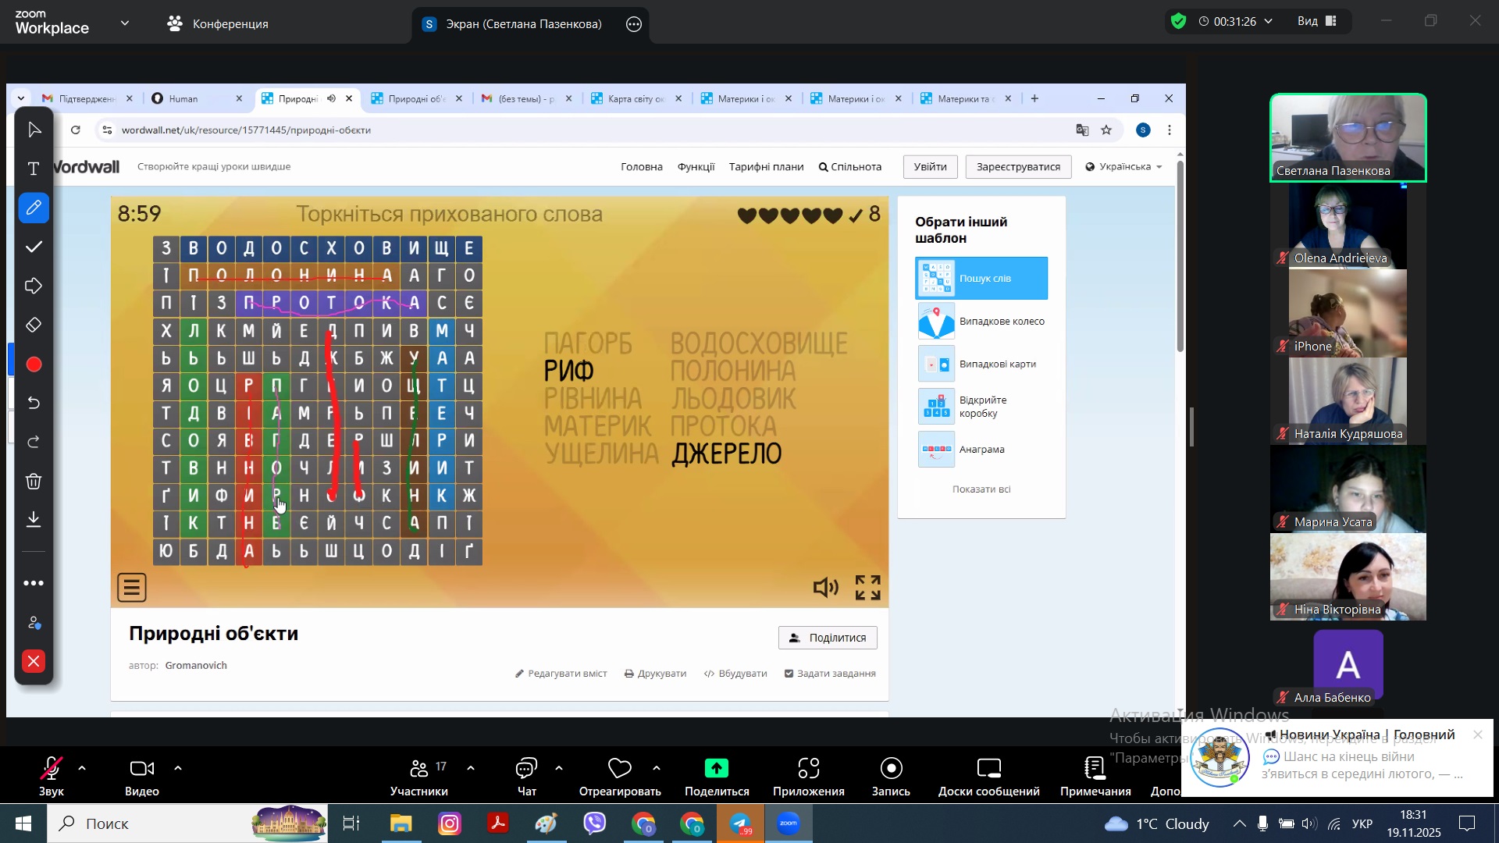Click the save annotations download icon
1499x843 pixels.
[x=34, y=520]
